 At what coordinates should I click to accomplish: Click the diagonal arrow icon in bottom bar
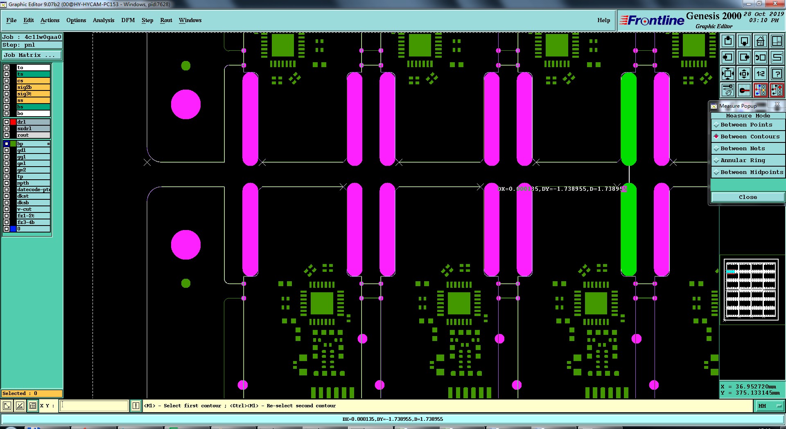pyautogui.click(x=7, y=406)
